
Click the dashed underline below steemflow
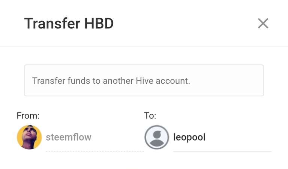[95, 151]
